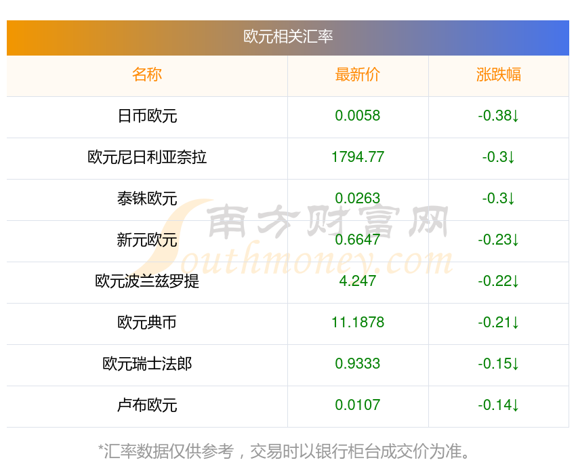576x473 pixels.
Task: Select the 泰铢欧元 row name
Action: (x=147, y=199)
